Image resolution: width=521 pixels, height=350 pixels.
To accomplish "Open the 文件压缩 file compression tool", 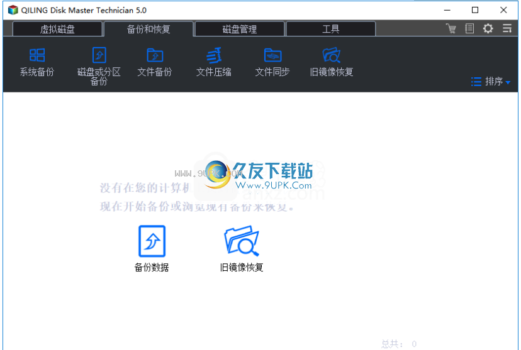I will (214, 62).
